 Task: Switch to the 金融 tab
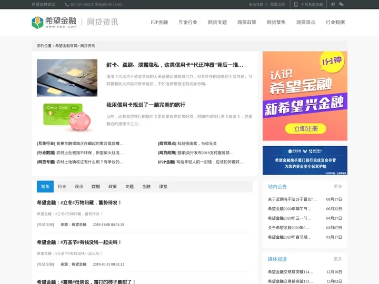(146, 186)
